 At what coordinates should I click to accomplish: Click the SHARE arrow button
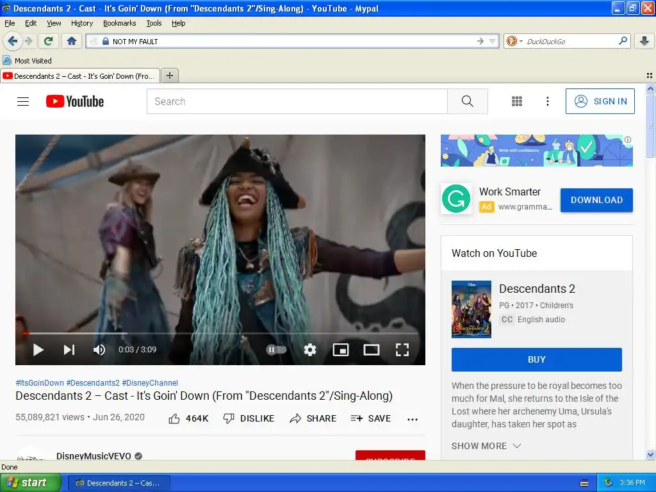(313, 418)
